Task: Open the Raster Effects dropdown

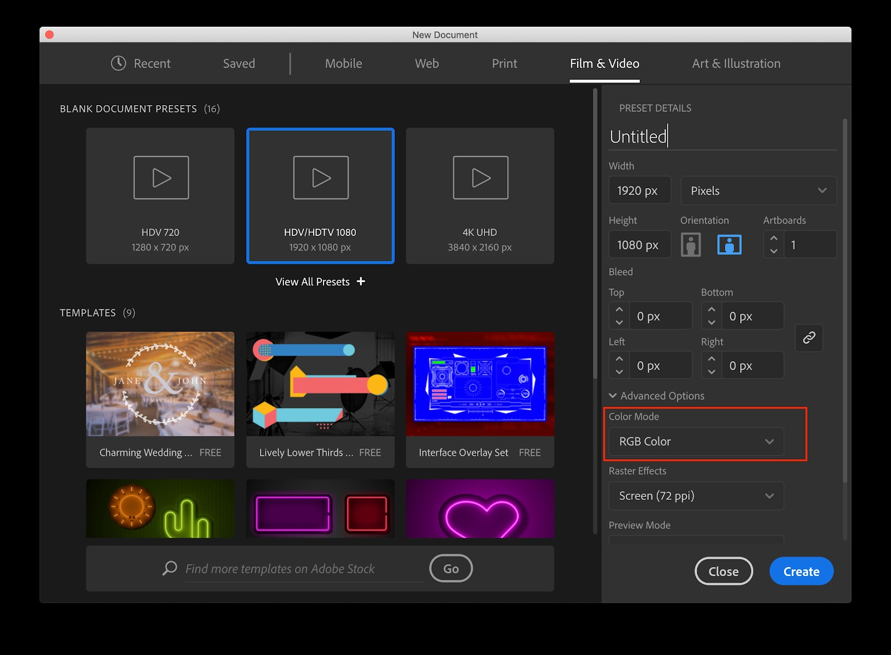Action: [x=695, y=495]
